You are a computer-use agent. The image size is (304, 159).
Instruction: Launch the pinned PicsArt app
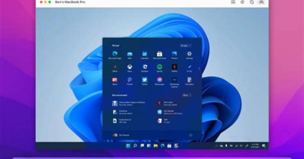pos(130,81)
